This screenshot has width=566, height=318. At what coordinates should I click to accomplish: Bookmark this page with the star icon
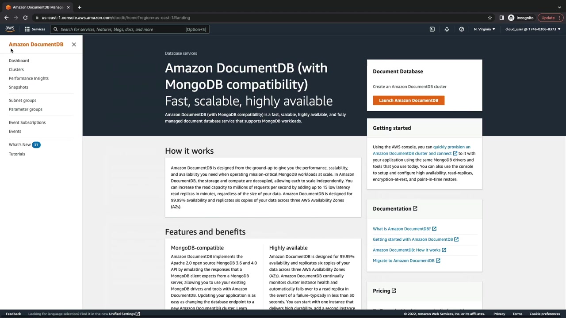click(x=490, y=18)
